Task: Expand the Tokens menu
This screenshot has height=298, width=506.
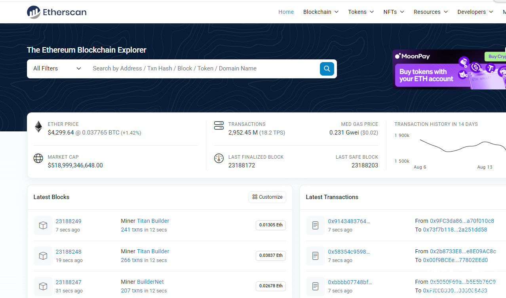Action: pyautogui.click(x=361, y=12)
